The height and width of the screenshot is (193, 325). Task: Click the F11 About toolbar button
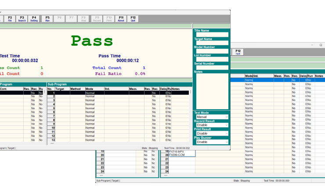[121, 19]
